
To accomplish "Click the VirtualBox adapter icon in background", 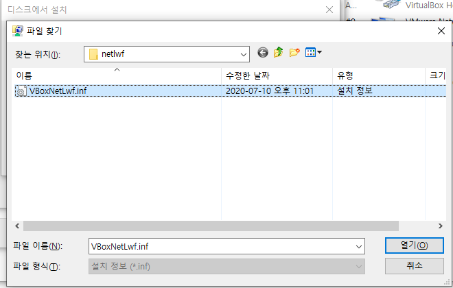I will [x=391, y=4].
